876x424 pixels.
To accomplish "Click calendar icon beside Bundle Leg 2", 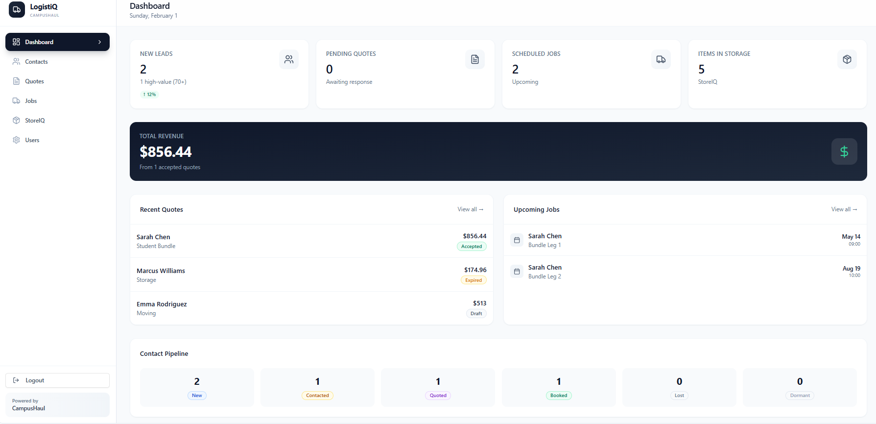I will [x=517, y=272].
